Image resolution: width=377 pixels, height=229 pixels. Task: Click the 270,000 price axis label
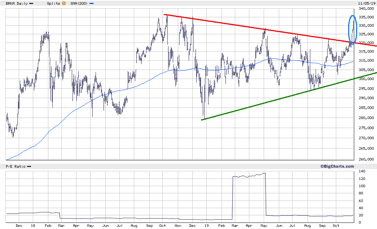(367, 138)
